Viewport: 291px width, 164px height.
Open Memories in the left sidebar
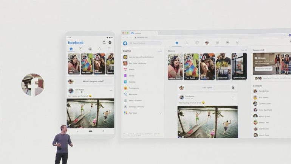tap(130, 94)
